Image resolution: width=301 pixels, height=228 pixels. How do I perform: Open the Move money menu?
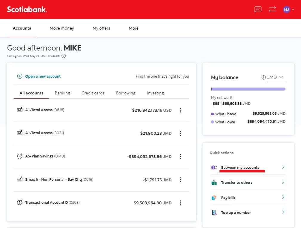[62, 28]
